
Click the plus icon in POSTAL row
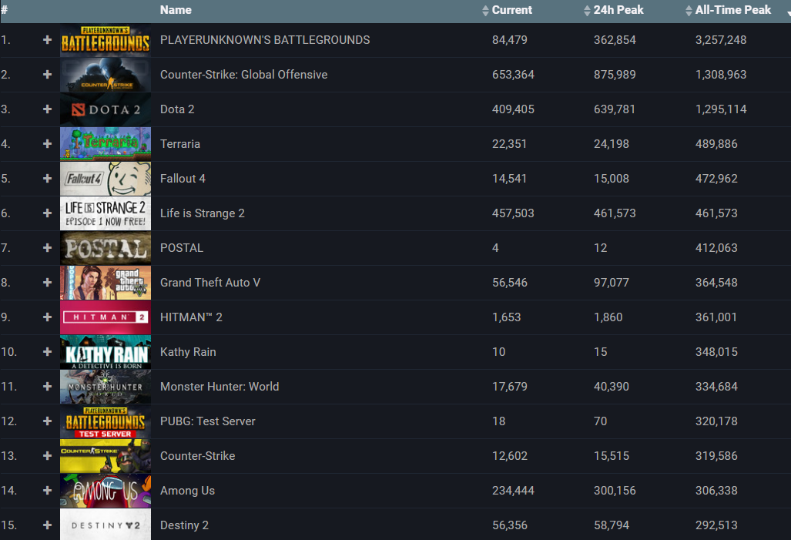pos(48,248)
